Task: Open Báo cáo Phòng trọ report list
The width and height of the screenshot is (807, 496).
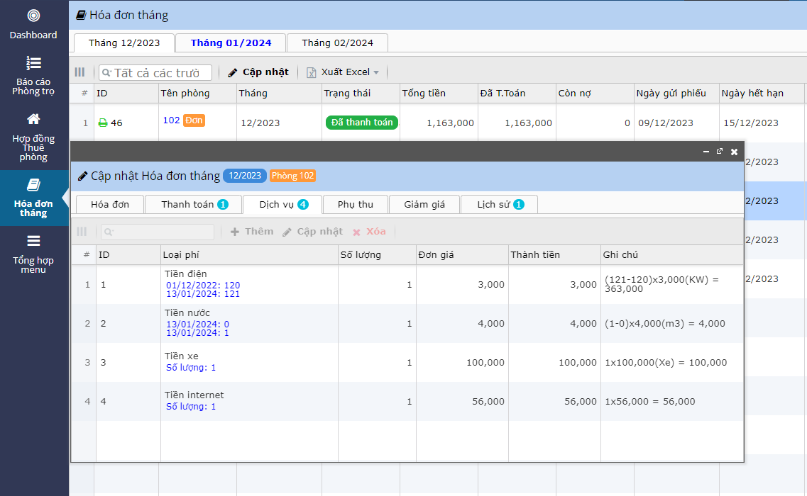Action: [x=33, y=63]
